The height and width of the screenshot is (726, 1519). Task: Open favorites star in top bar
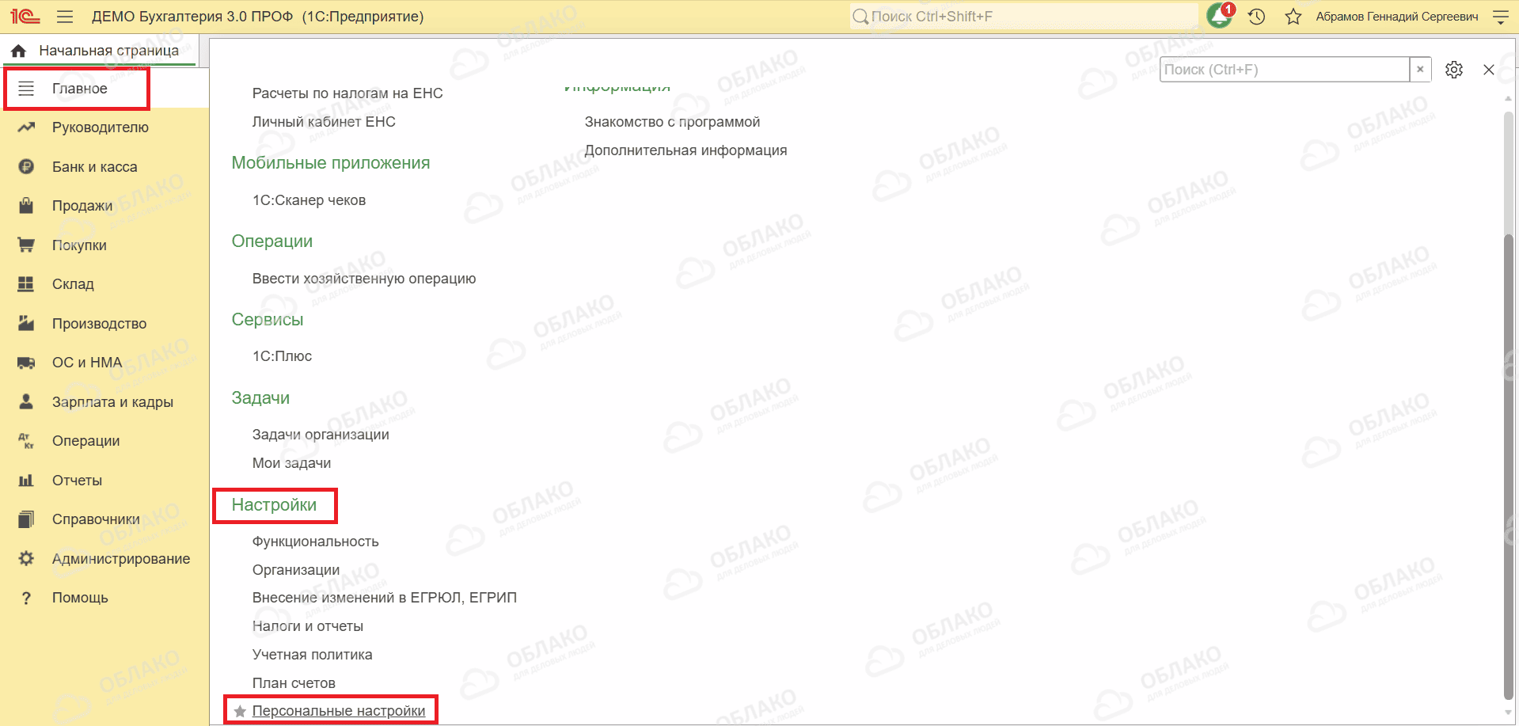tap(1293, 17)
